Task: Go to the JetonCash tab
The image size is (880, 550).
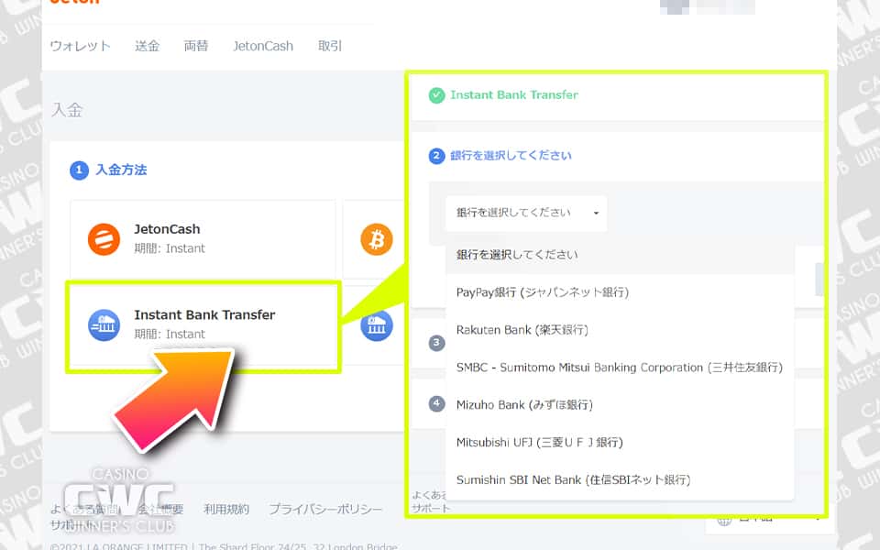Action: (x=263, y=46)
